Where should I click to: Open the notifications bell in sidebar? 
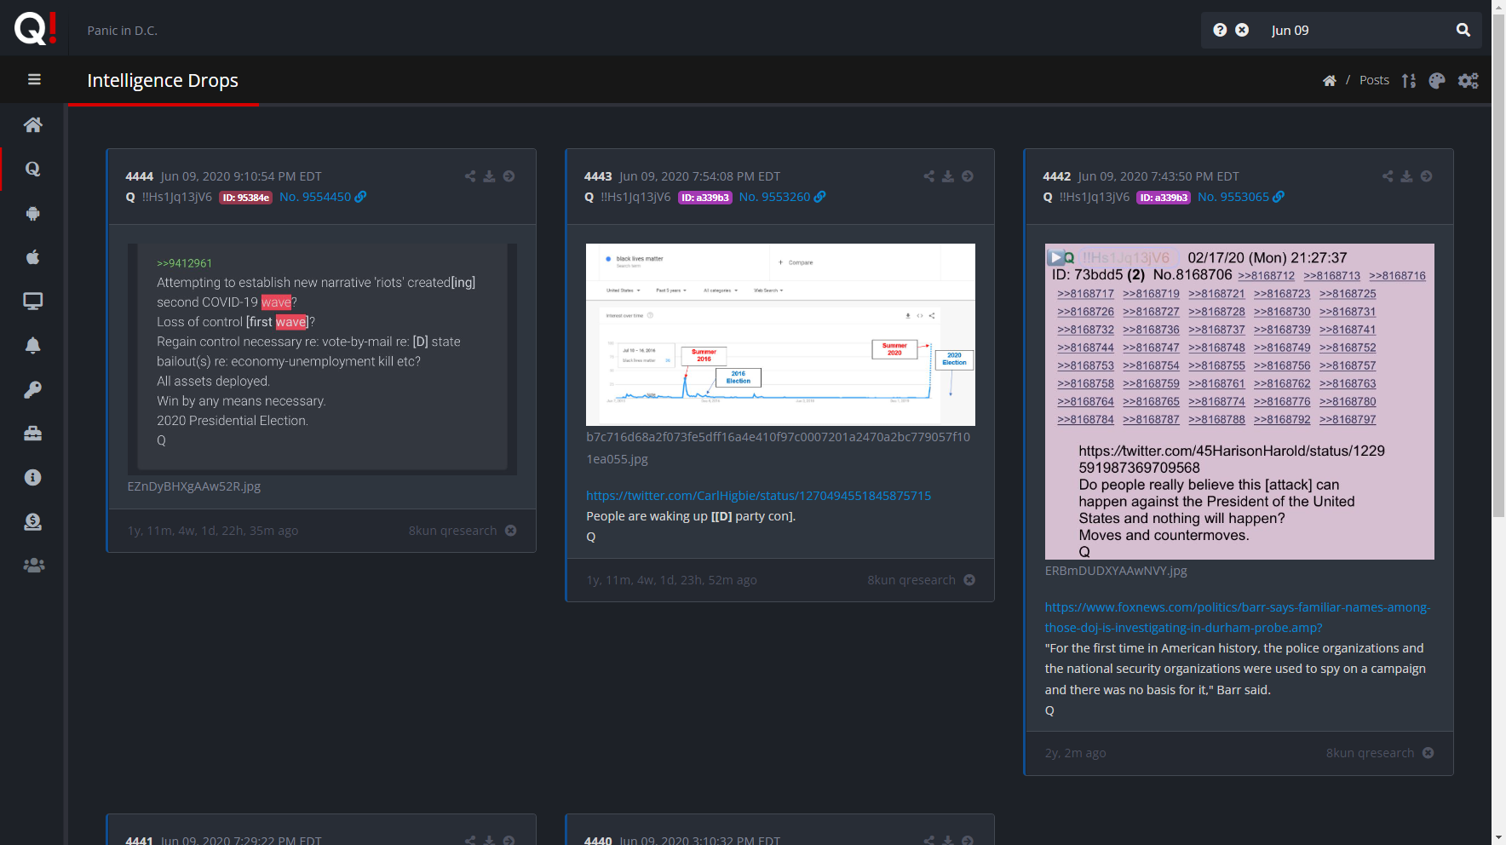coord(33,345)
